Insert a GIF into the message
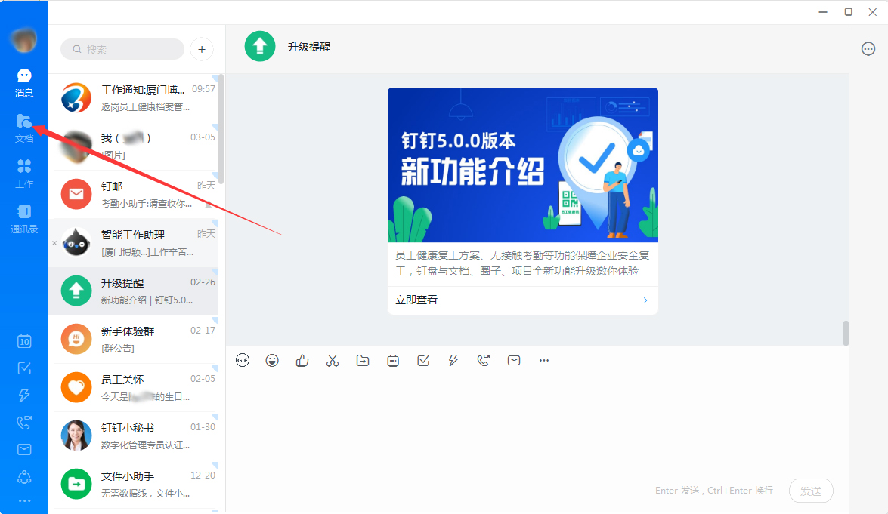Viewport: 888px width, 514px height. [x=242, y=360]
